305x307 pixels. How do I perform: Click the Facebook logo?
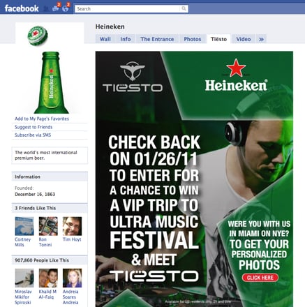coord(22,8)
